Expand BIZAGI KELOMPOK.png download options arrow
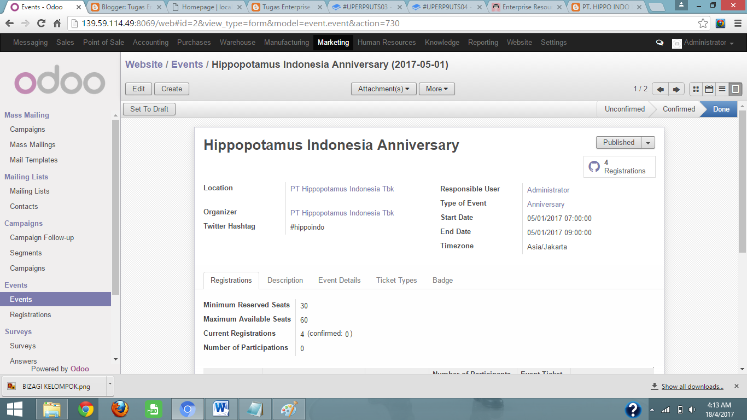Screen dimensions: 747x420 pos(110,385)
